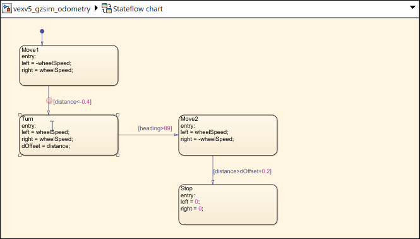This screenshot has height=239, width=420.
Task: Click 'left = wheelSpeed;' in Move2 state
Action: (x=205, y=132)
